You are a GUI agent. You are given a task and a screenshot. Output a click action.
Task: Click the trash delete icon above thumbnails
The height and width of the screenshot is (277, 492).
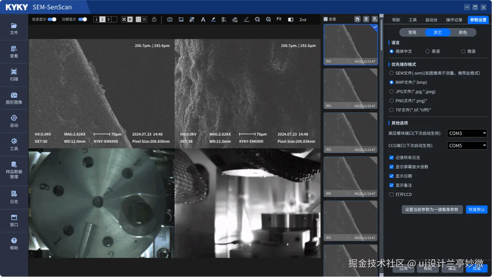[366, 19]
